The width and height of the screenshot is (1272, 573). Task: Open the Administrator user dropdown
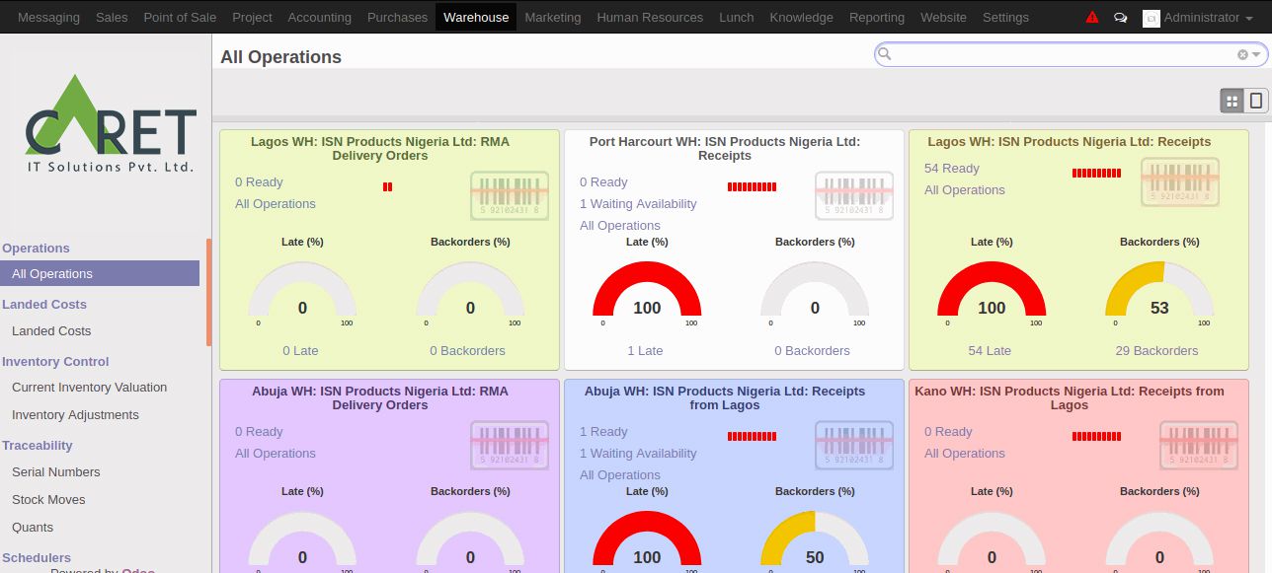[x=1199, y=17]
